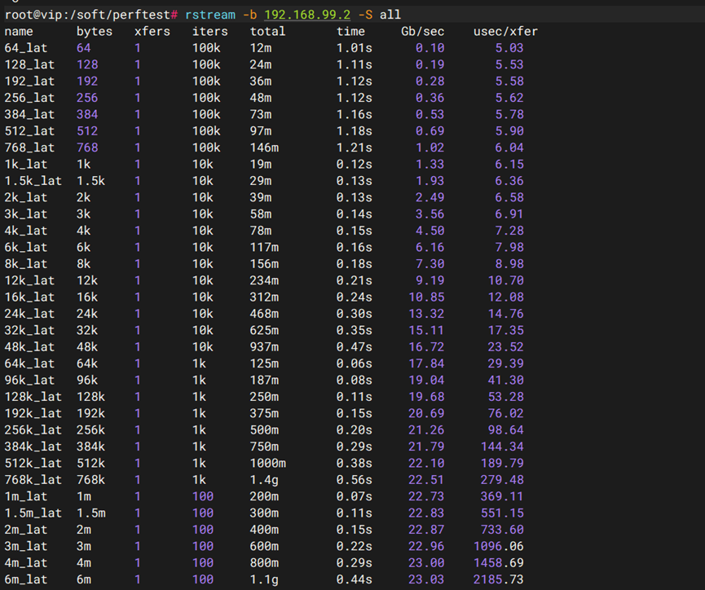The width and height of the screenshot is (705, 590).
Task: Select the 'usec/xfer' column header
Action: click(505, 31)
